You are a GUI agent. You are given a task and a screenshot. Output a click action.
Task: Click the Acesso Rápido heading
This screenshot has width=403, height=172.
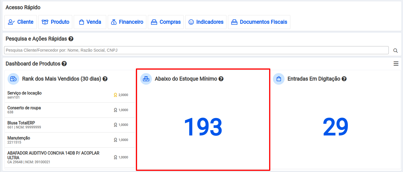(x=23, y=8)
